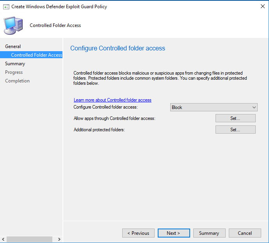
Task: Click the sidebar horizontal scrollbar thumb
Action: click(x=29, y=239)
